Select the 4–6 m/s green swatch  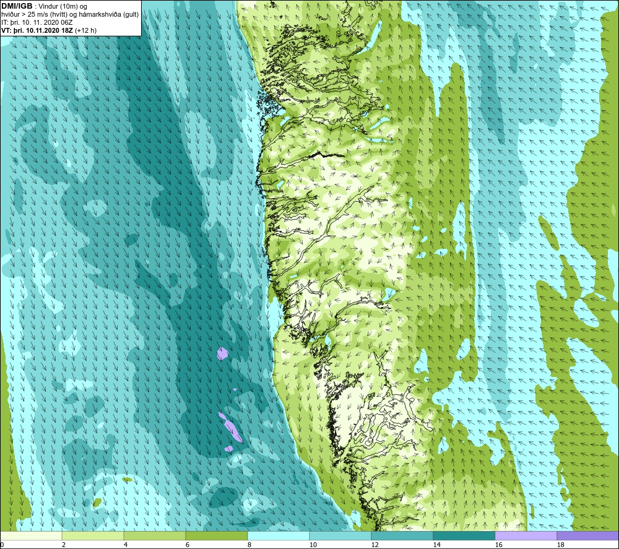coord(155,536)
